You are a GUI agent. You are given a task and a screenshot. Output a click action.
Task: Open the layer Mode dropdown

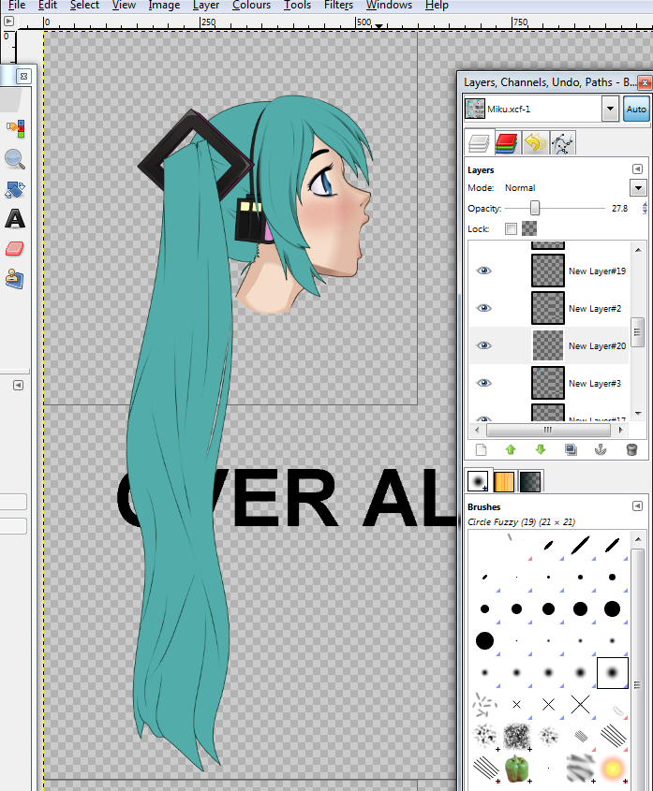tap(638, 188)
